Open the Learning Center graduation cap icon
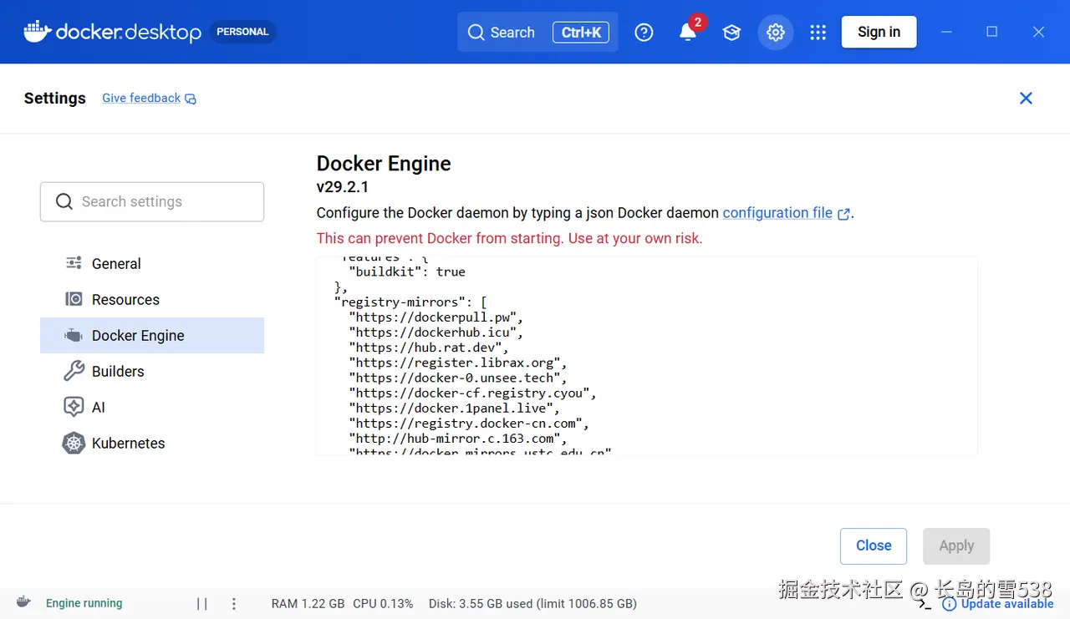 pos(731,33)
